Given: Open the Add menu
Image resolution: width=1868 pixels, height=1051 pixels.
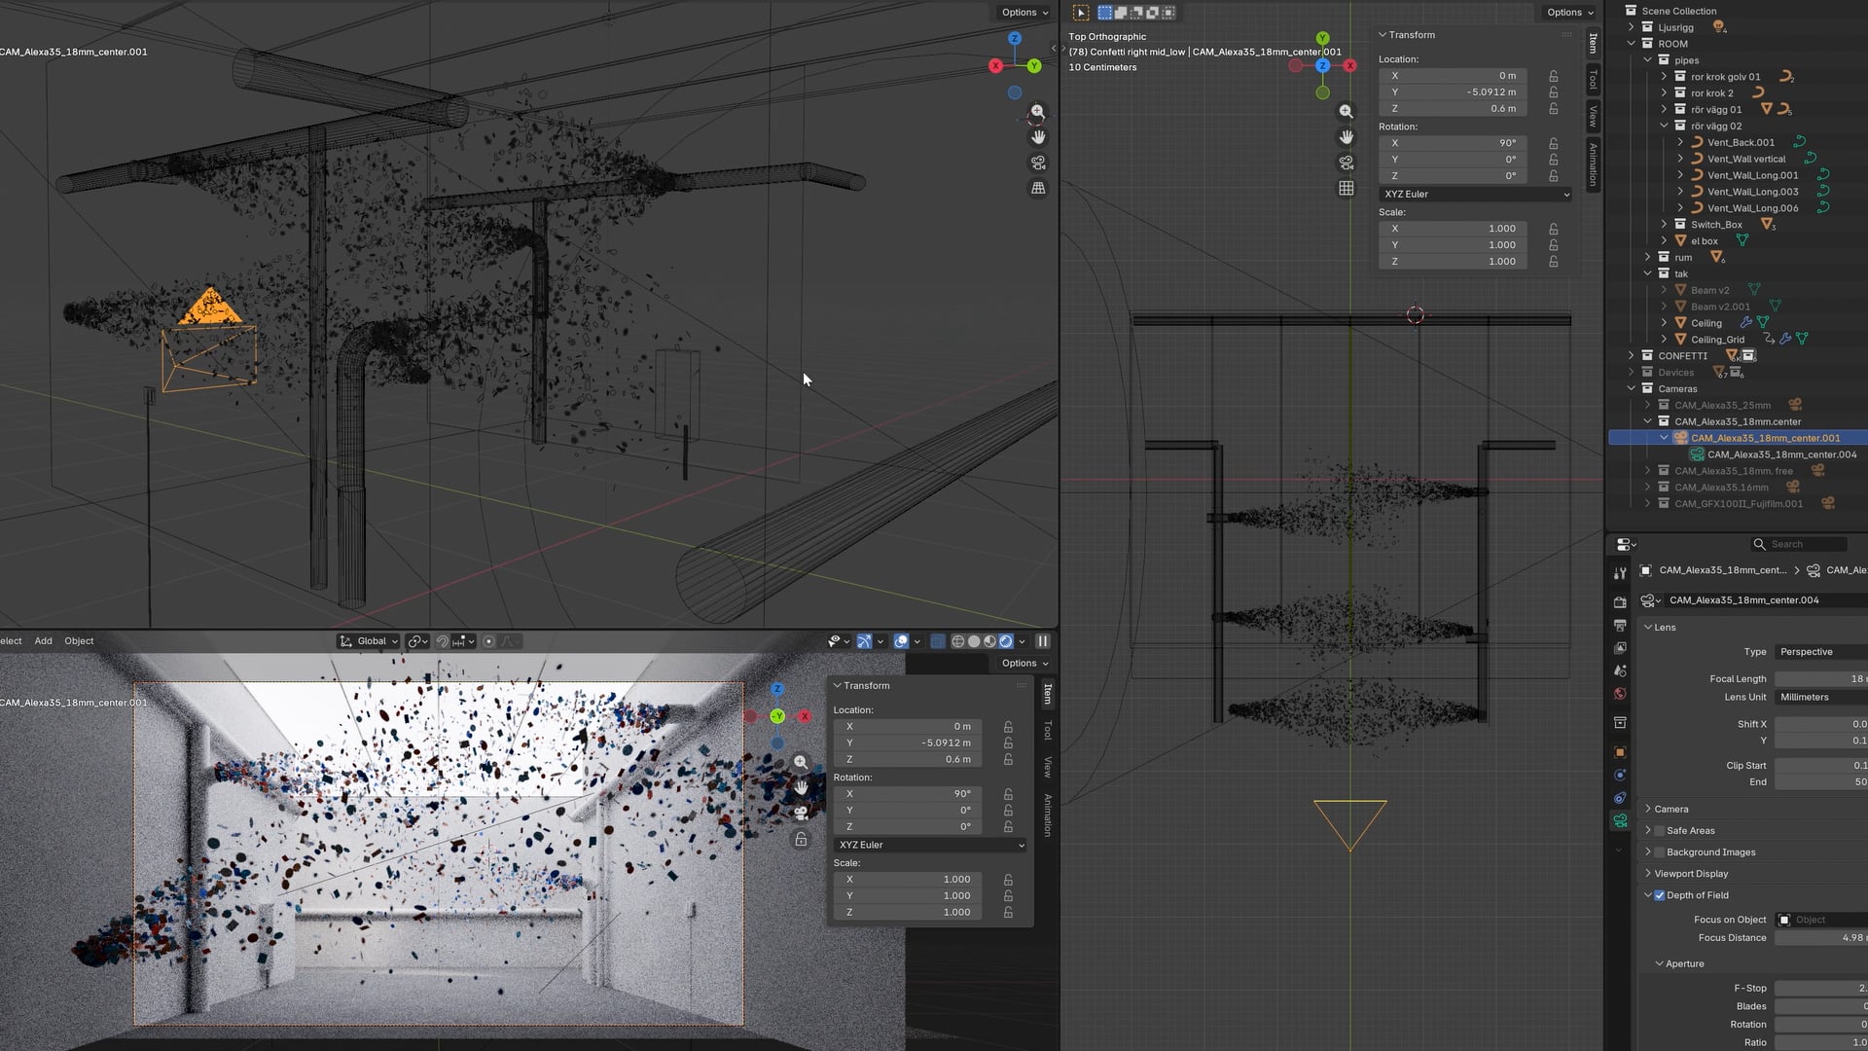Looking at the screenshot, I should click(x=44, y=641).
